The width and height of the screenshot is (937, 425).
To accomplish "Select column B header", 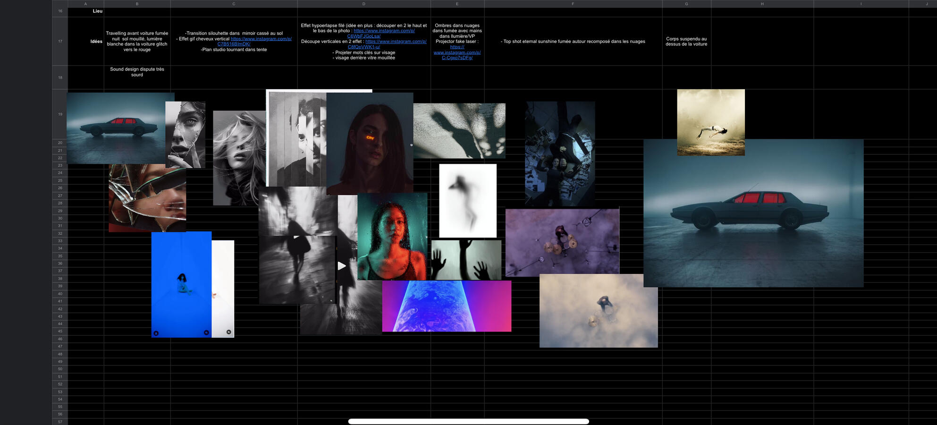I will (x=137, y=4).
